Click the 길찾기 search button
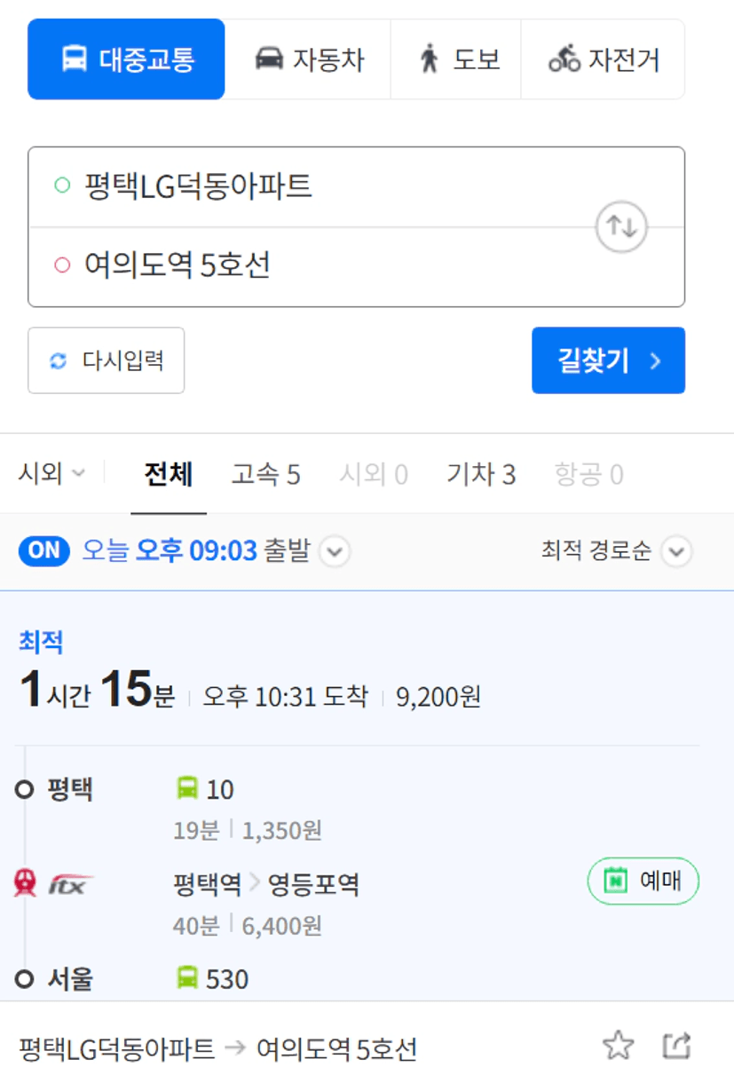 click(609, 360)
